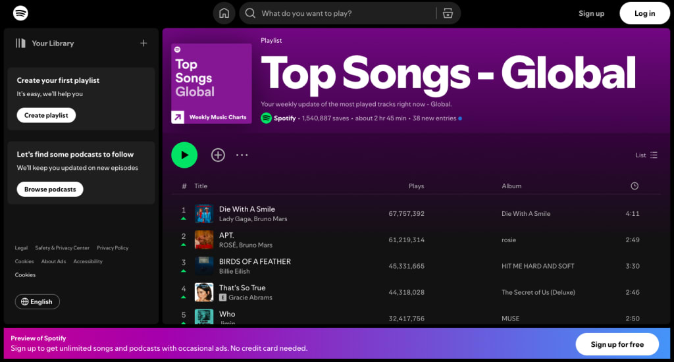Open The Secret of Us (Deluxe) album link
674x362 pixels.
tap(538, 292)
